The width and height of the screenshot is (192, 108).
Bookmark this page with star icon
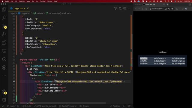point(172,9)
